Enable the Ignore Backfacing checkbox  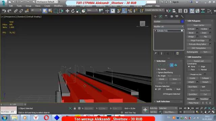pyautogui.click(x=157, y=73)
